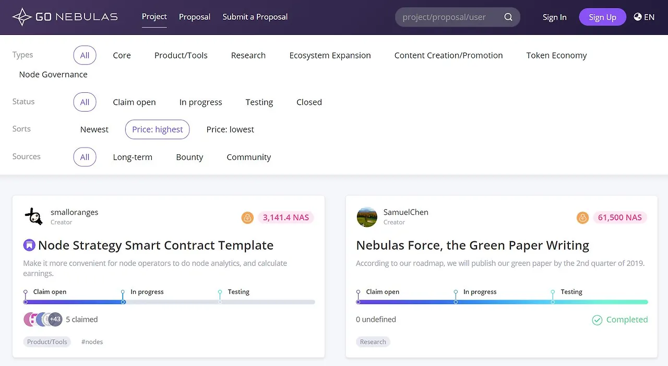668x366 pixels.
Task: Click the 61,500 NAS reward badge
Action: [x=620, y=217]
